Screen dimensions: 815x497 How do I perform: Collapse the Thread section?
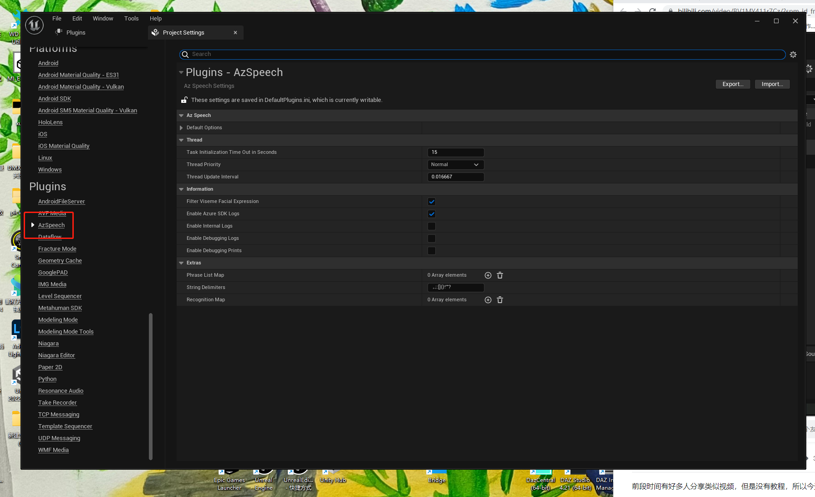(181, 140)
